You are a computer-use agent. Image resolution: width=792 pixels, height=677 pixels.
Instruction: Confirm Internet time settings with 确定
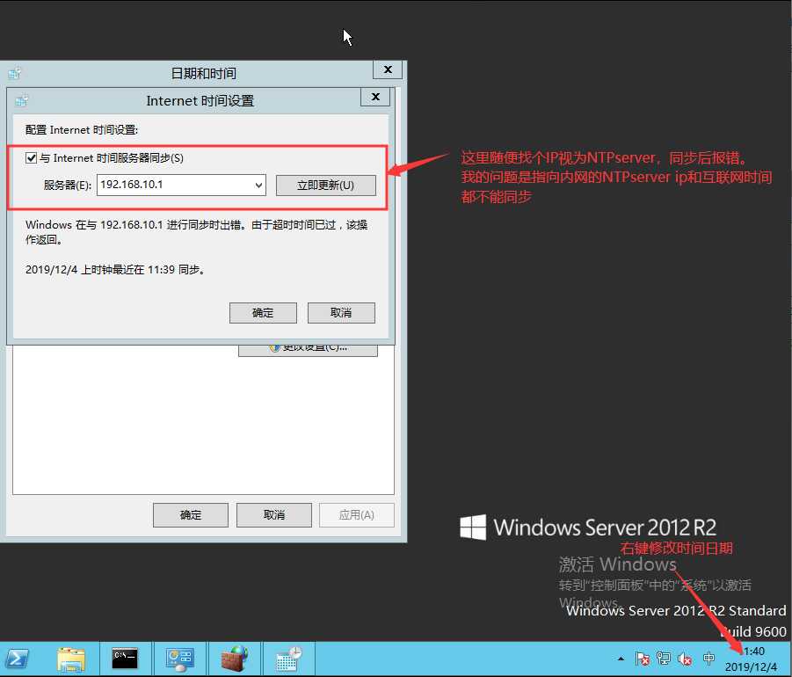point(263,313)
